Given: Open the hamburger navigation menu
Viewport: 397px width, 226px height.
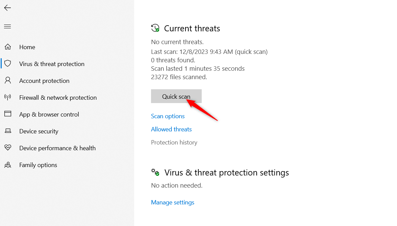Looking at the screenshot, I should point(7,26).
